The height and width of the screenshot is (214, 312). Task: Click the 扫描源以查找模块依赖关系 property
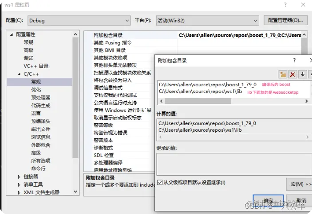click(x=122, y=73)
